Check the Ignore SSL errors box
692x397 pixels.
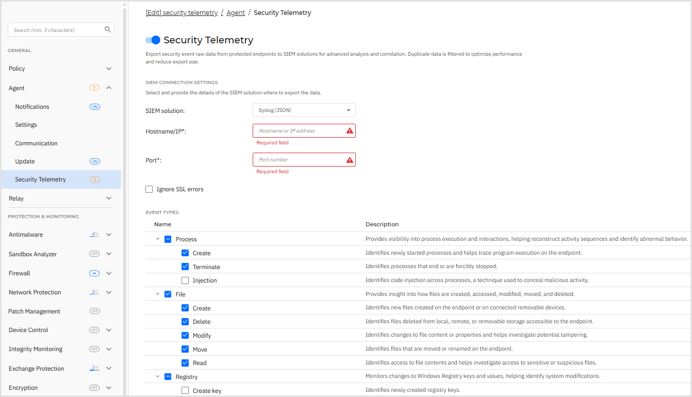[149, 189]
